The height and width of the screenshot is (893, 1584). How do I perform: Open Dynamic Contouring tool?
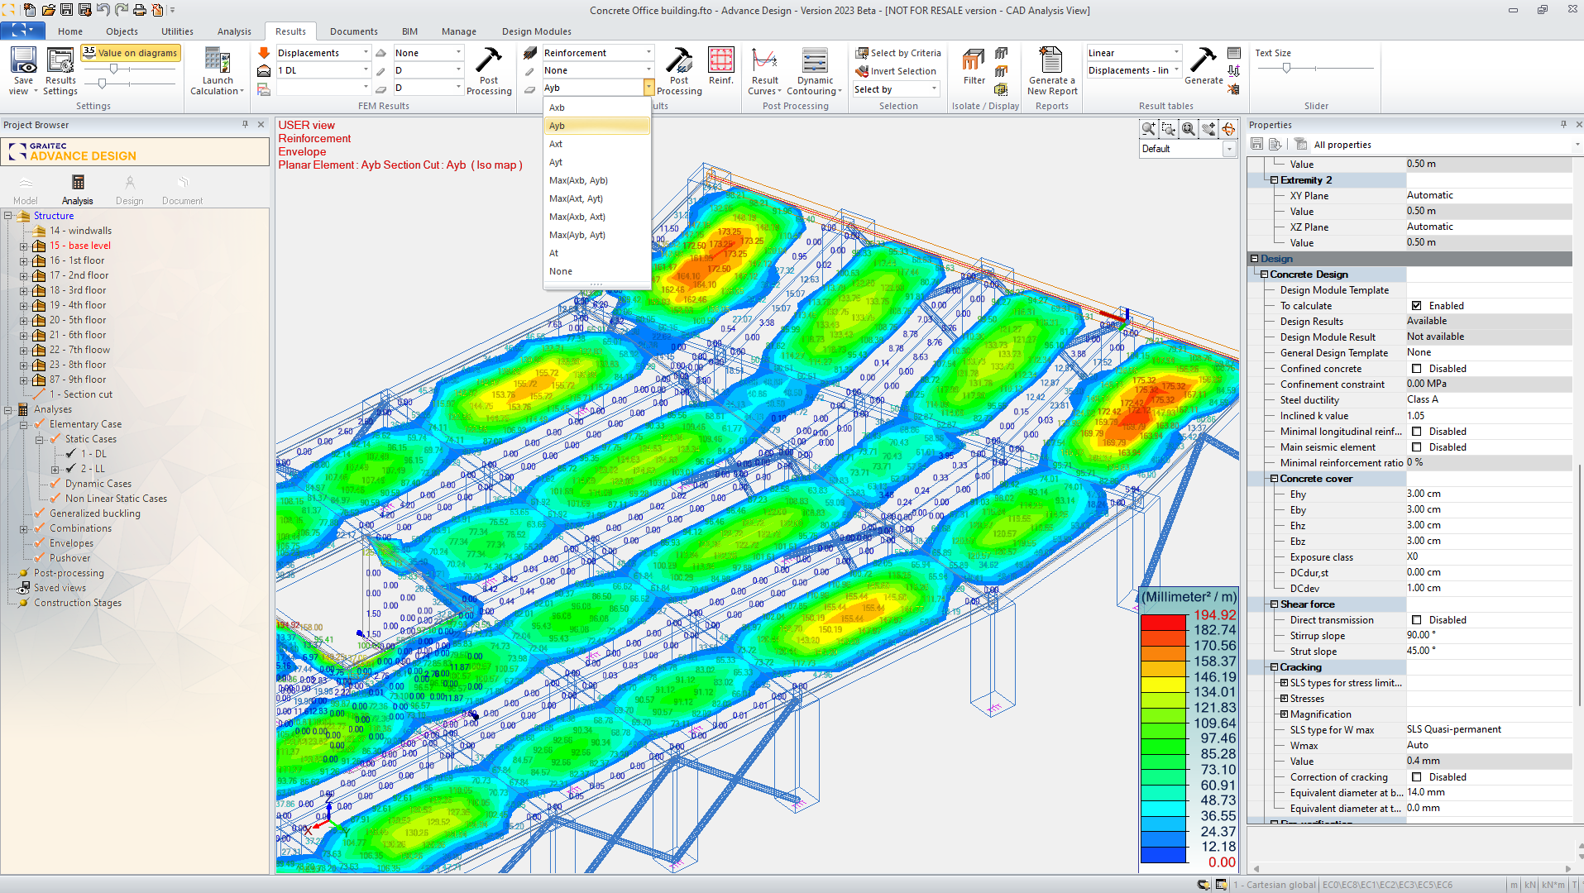(x=815, y=70)
